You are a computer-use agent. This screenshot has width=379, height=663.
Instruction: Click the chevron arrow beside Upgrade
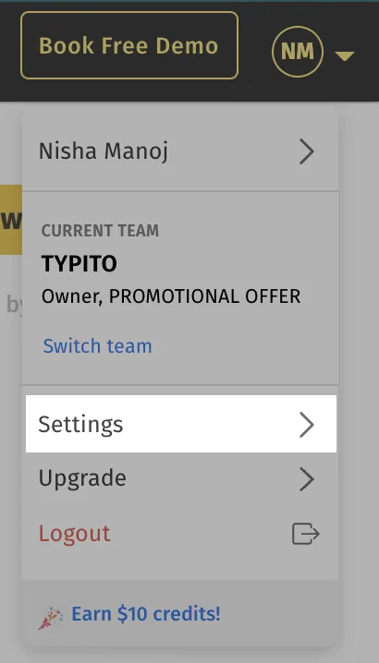(x=307, y=479)
